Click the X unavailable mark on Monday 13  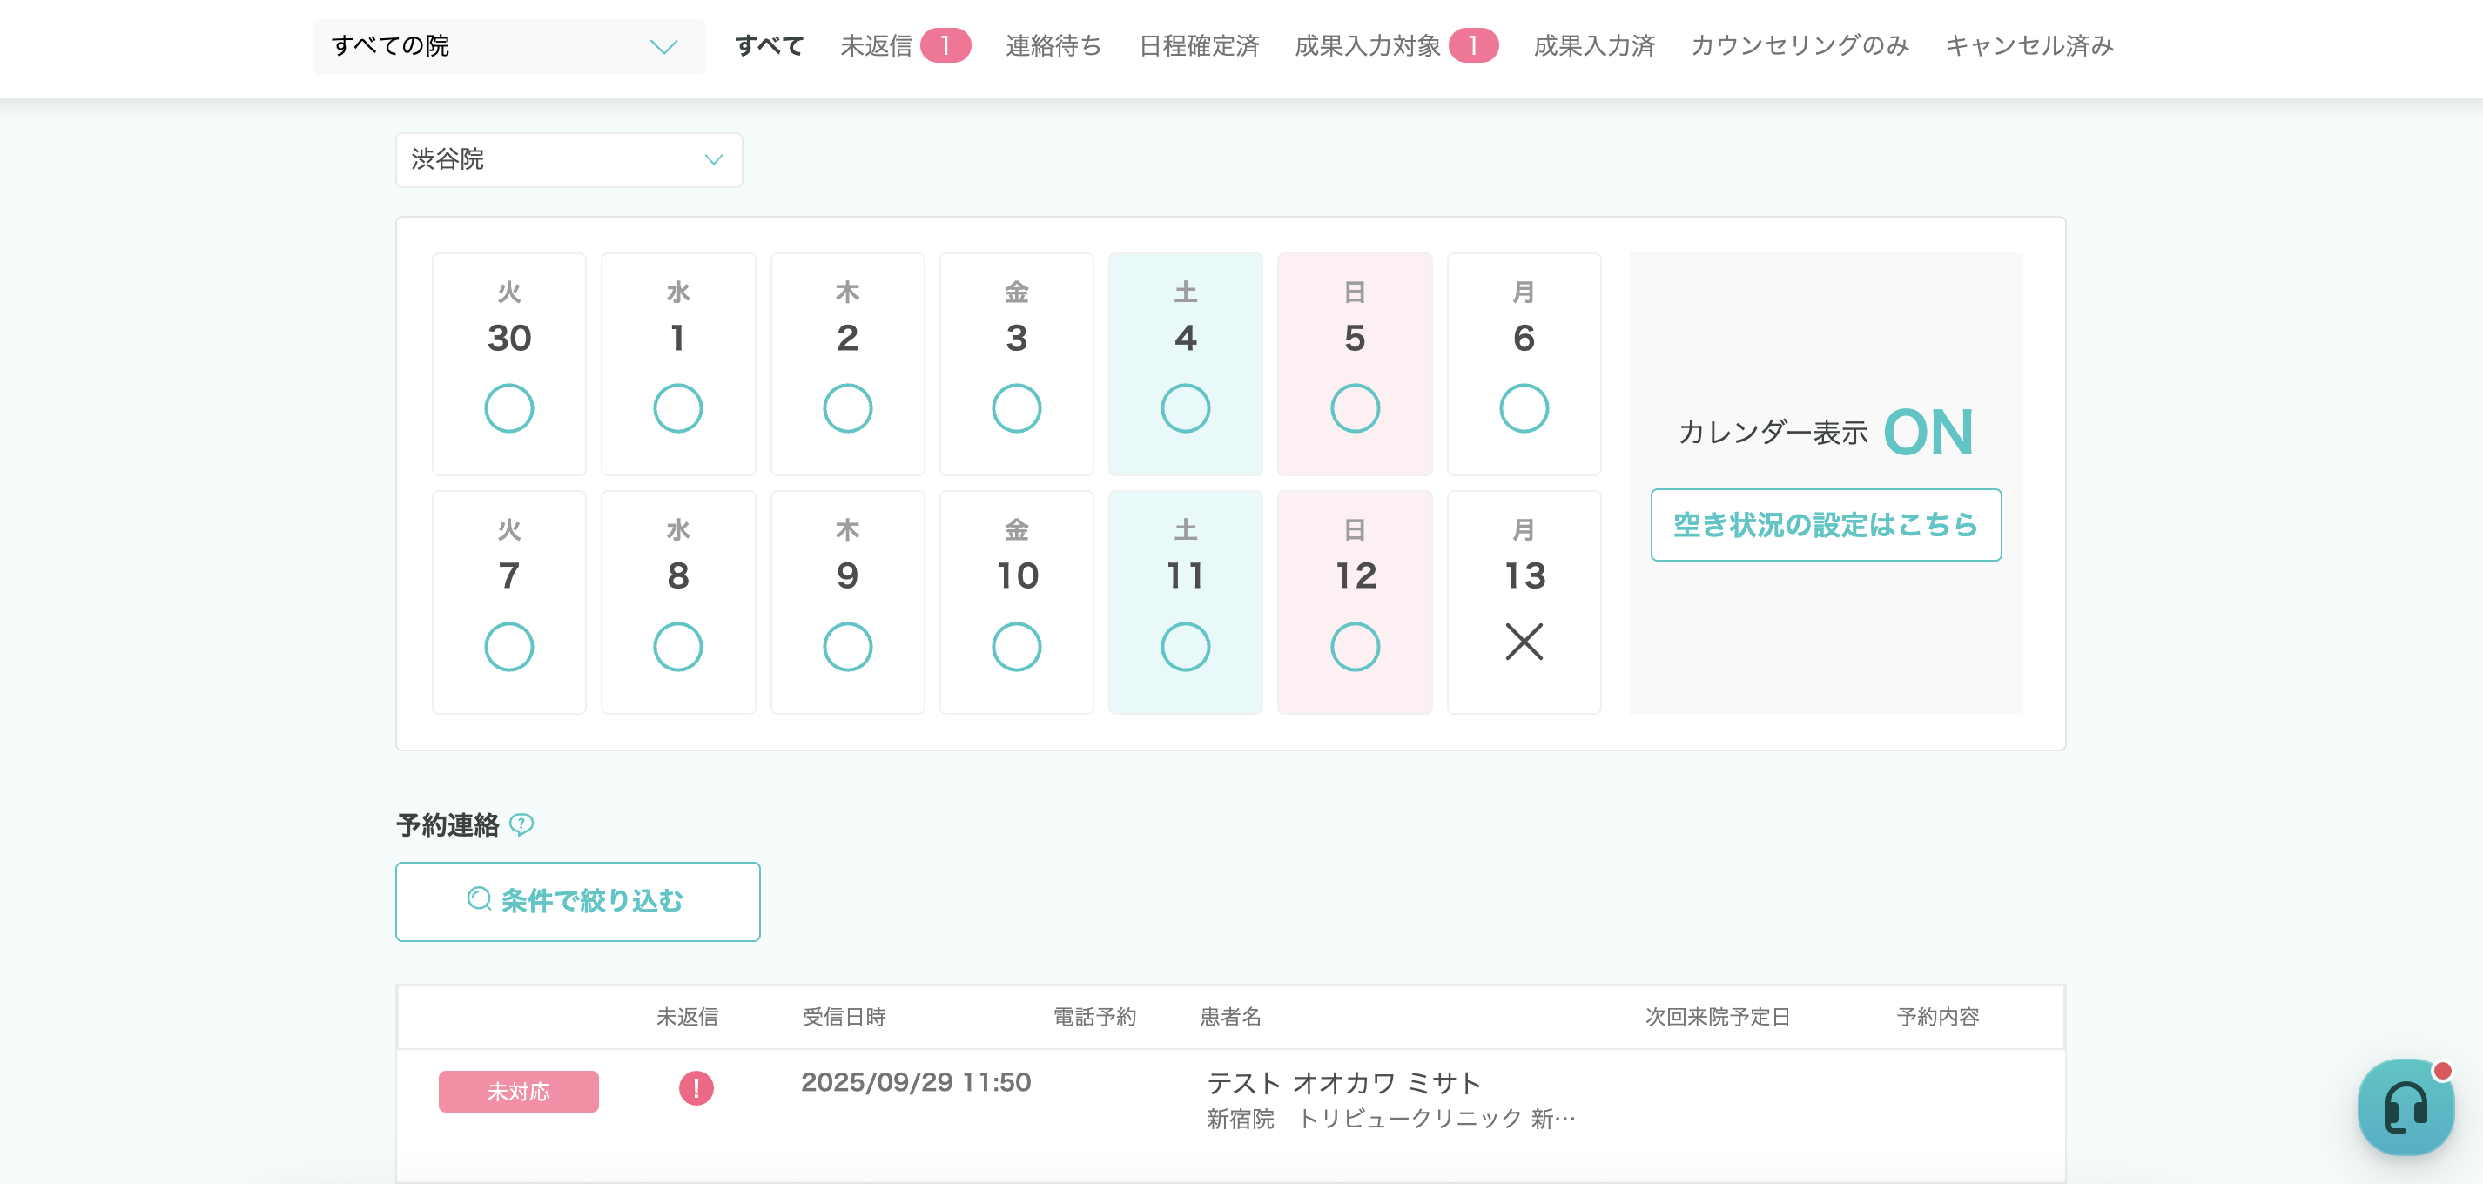pos(1523,642)
